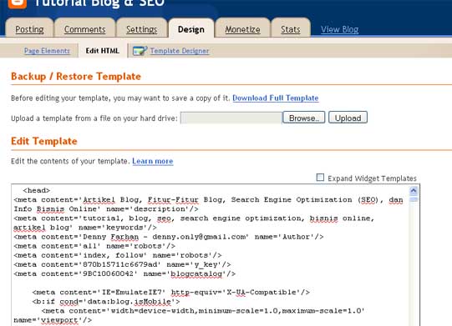
Task: Click the meta 'blogcatalog' line in code
Action: pyautogui.click(x=124, y=273)
